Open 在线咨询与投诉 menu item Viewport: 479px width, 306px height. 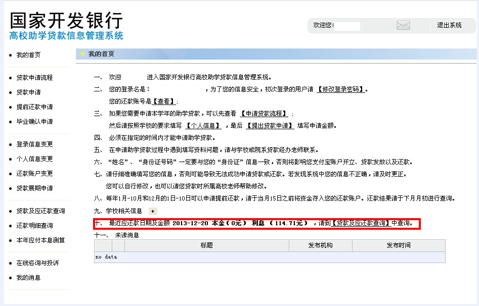[37, 263]
